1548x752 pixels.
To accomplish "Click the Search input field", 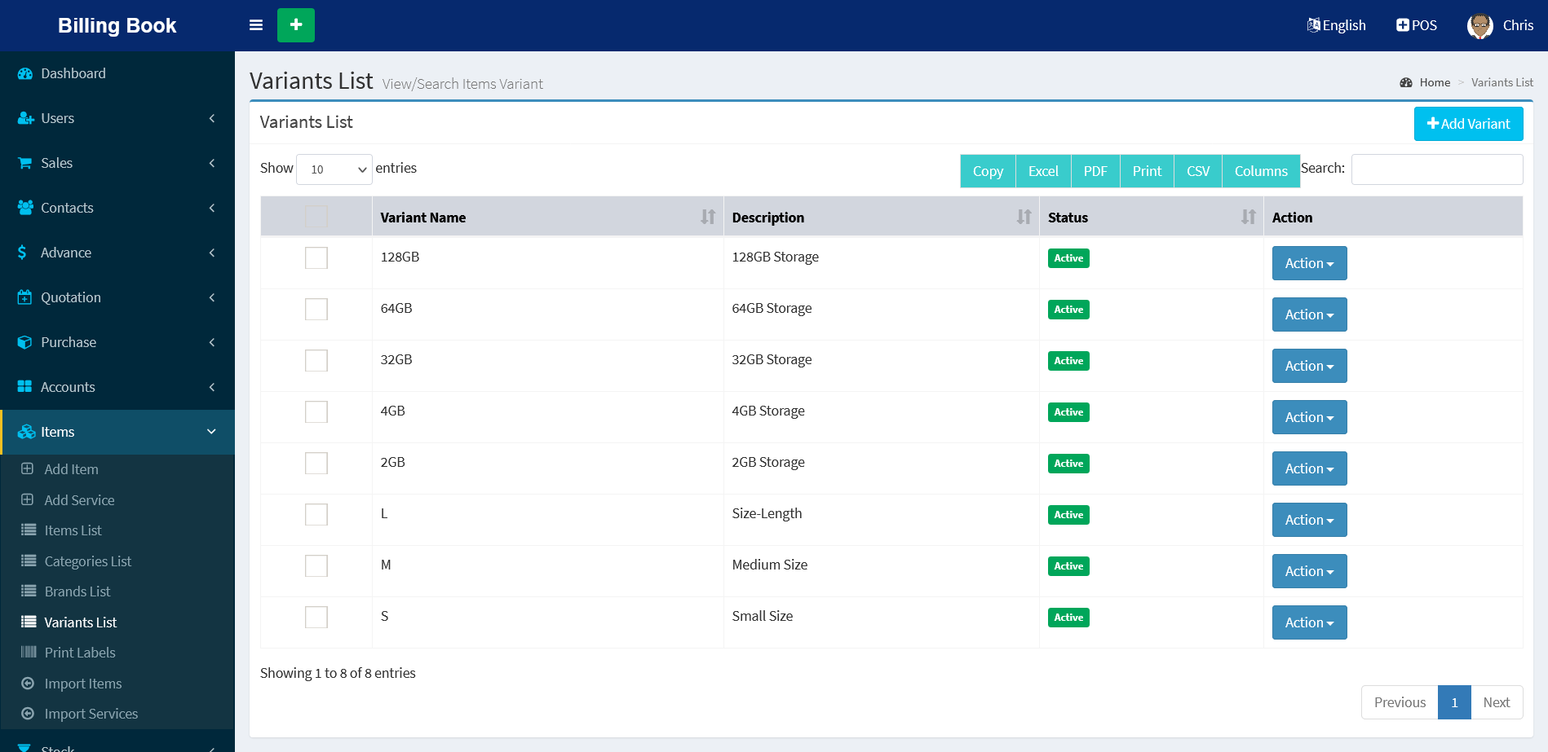I will click(1436, 169).
